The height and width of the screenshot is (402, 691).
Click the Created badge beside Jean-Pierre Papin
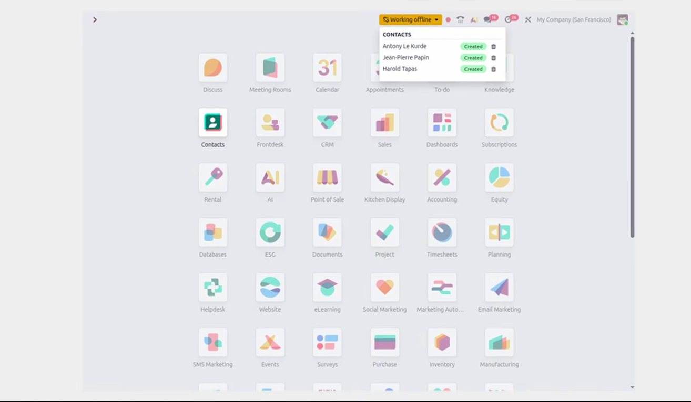(x=473, y=58)
